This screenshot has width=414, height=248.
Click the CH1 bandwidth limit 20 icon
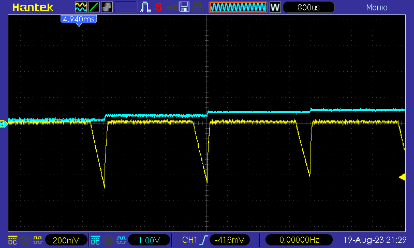[x=25, y=240]
